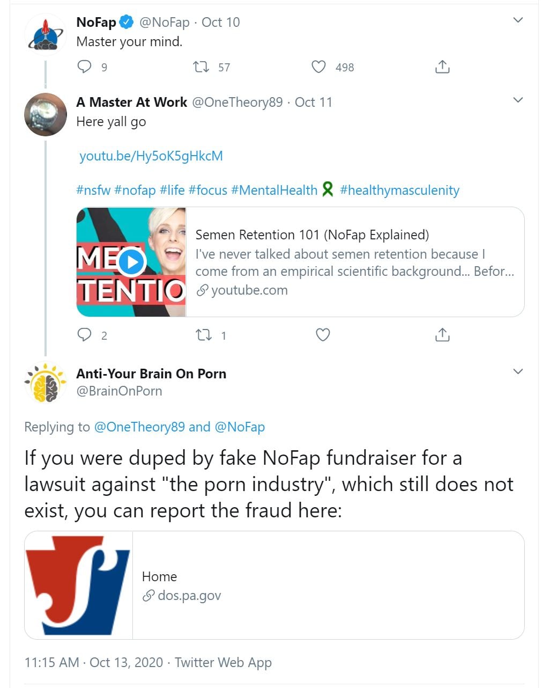Share the "Here yall go" tweet
Viewport: 550px width, 688px height.
coord(442,335)
